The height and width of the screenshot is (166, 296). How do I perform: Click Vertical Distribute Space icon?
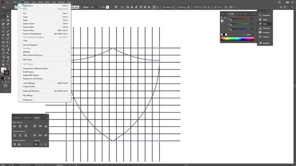pyautogui.click(x=14, y=144)
